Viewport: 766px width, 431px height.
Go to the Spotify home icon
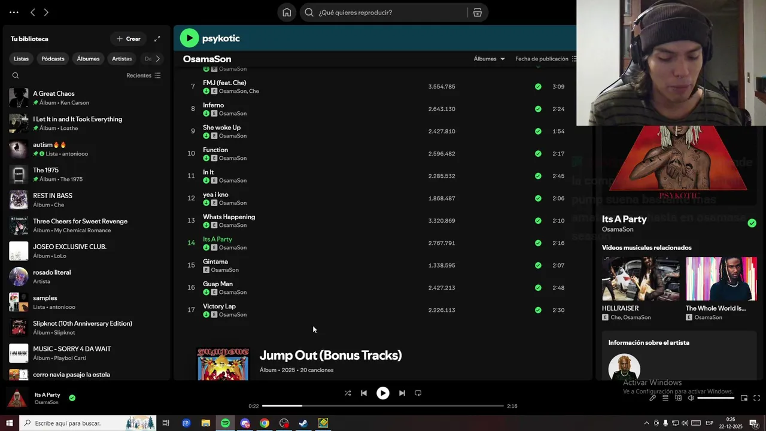[x=287, y=13]
